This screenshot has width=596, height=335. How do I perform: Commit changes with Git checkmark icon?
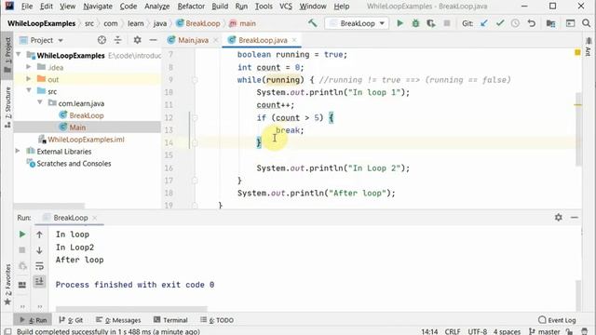(500, 23)
